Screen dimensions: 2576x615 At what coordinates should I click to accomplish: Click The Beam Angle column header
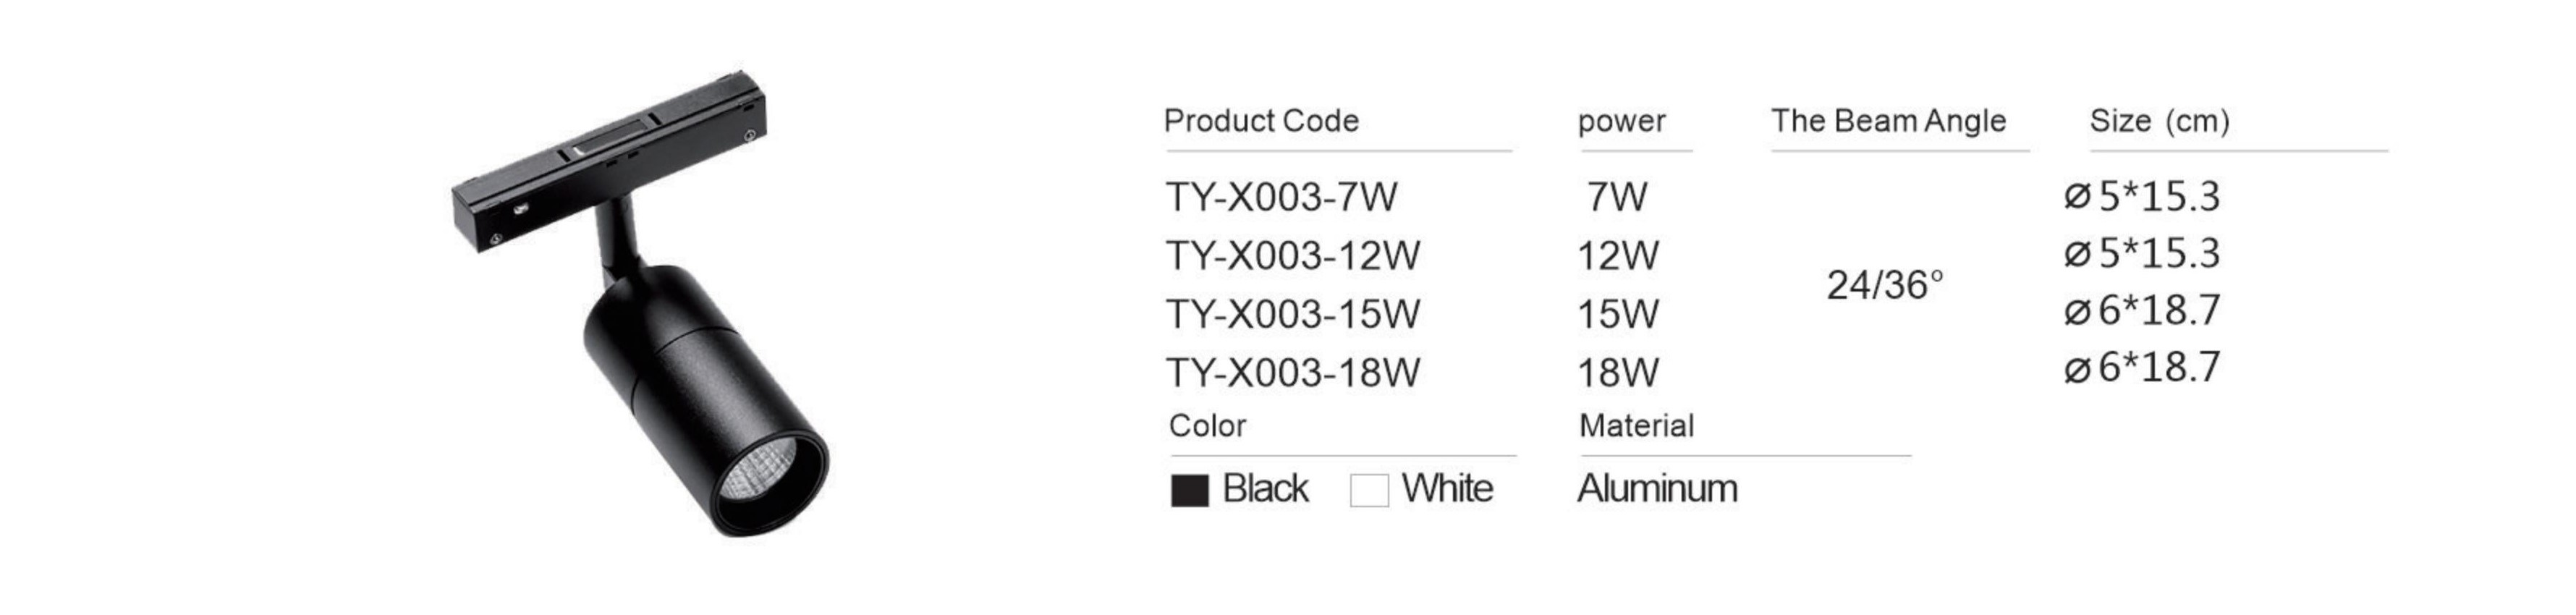pyautogui.click(x=1888, y=121)
